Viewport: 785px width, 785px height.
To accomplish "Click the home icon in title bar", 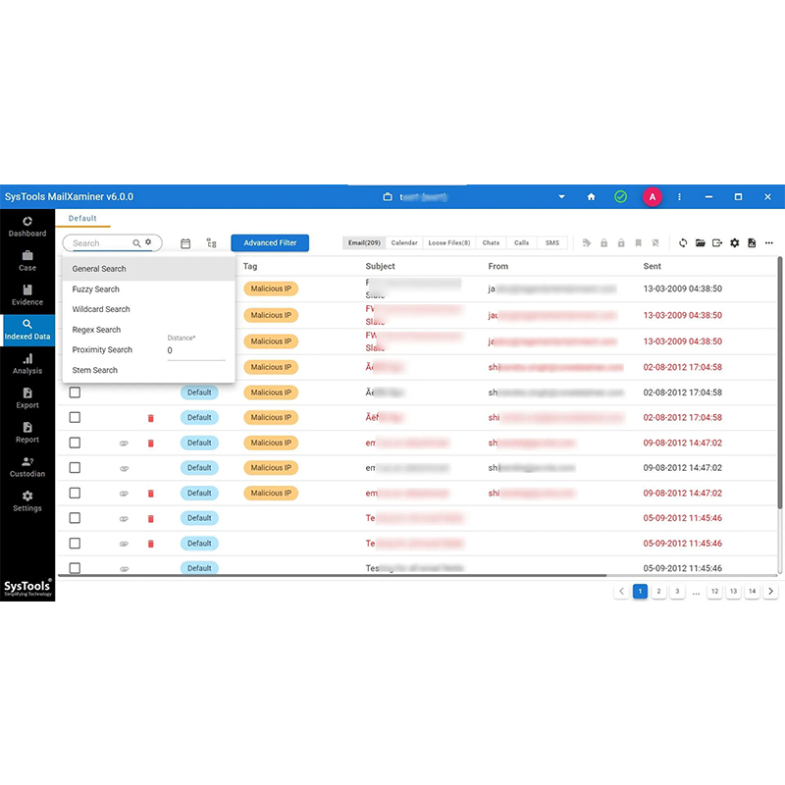I will pyautogui.click(x=592, y=197).
